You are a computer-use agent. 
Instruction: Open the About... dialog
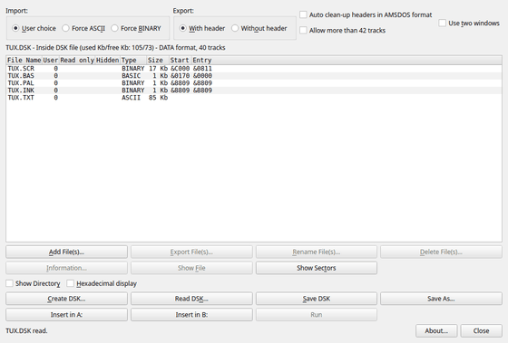[x=436, y=330]
